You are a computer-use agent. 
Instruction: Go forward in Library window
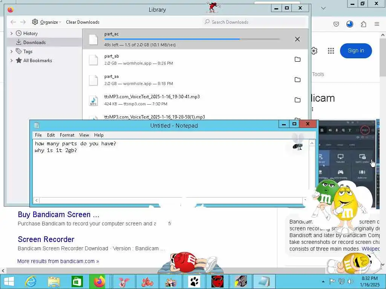pyautogui.click(x=23, y=22)
